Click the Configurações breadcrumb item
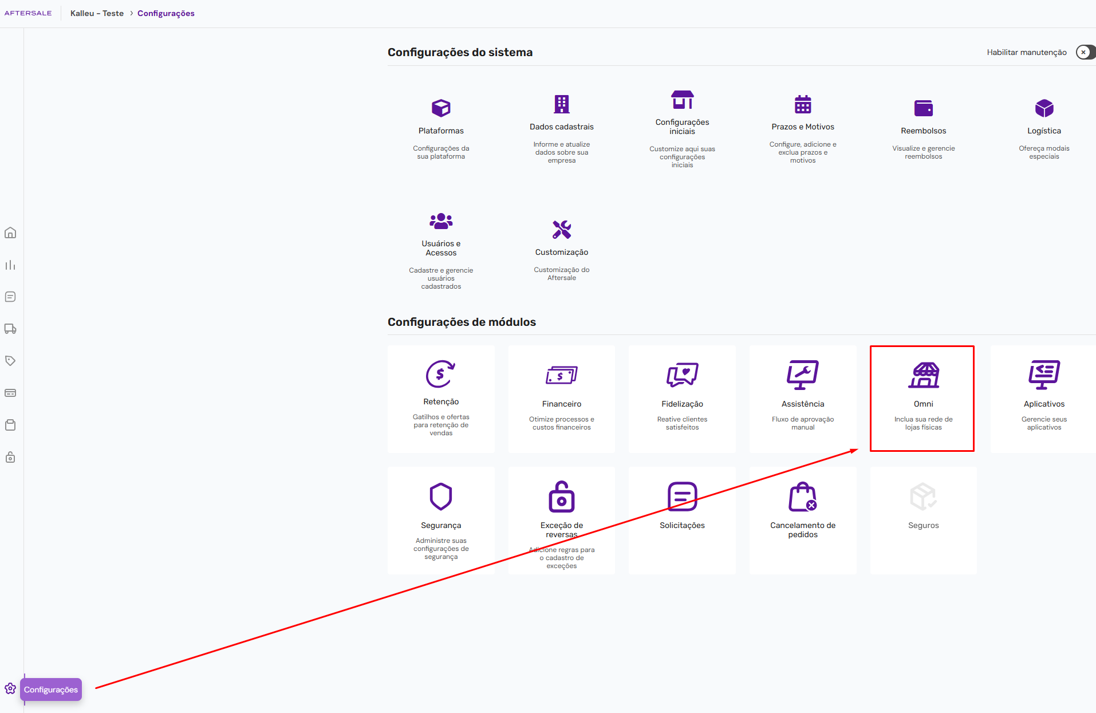The height and width of the screenshot is (713, 1096). coord(166,13)
